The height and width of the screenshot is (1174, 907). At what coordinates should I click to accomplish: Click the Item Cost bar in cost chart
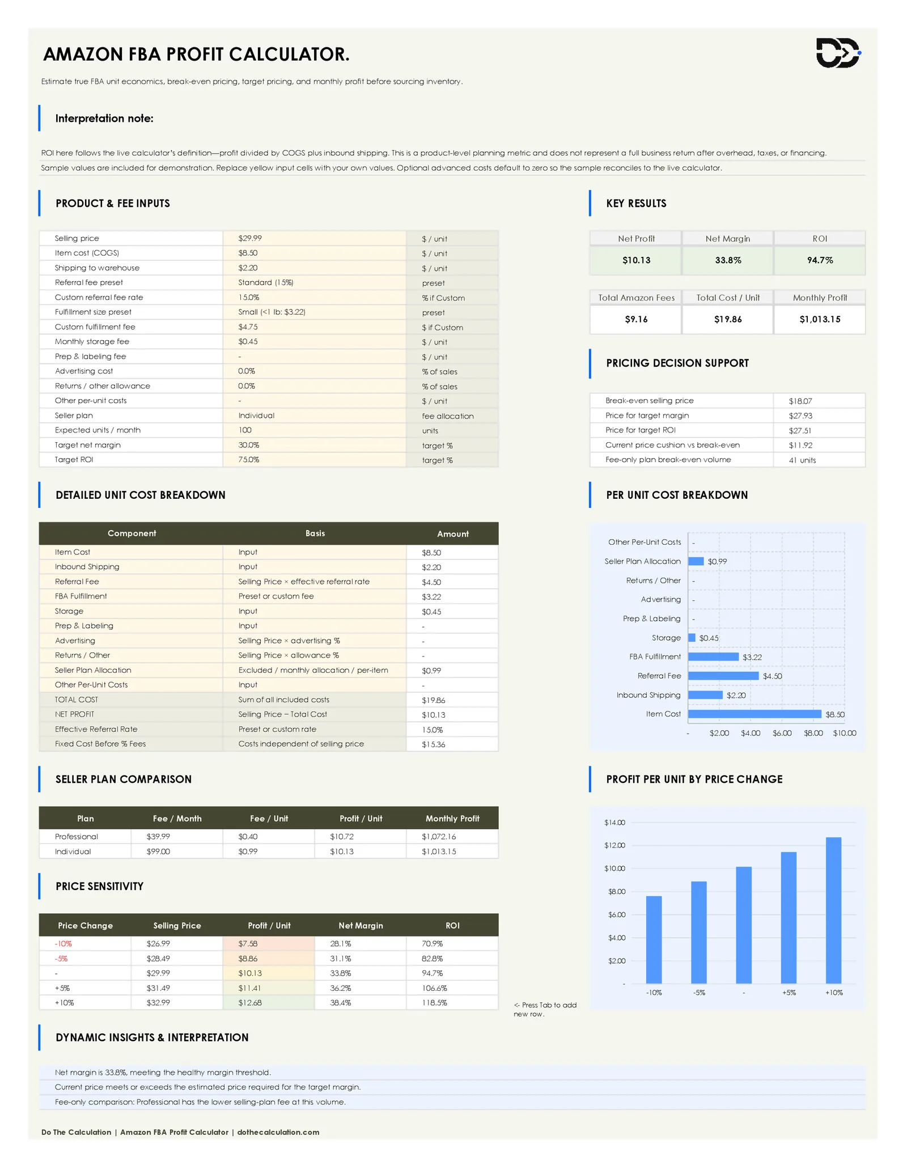(755, 714)
